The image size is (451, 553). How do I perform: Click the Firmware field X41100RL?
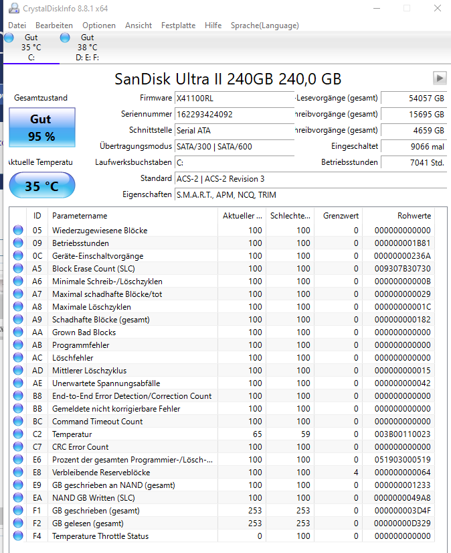tap(234, 98)
